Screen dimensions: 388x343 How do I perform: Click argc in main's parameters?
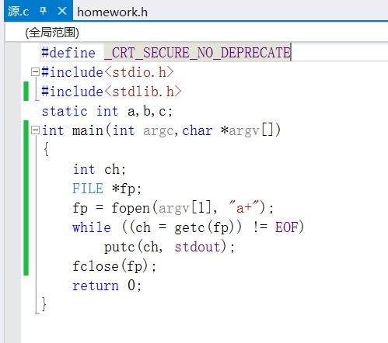(x=158, y=131)
